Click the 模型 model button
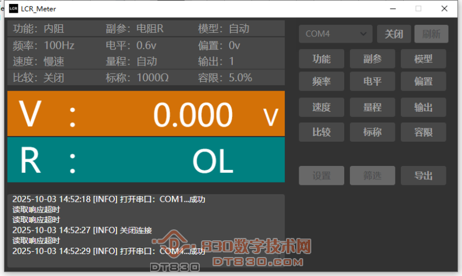Viewport: 462px width, 276px height. 423,59
